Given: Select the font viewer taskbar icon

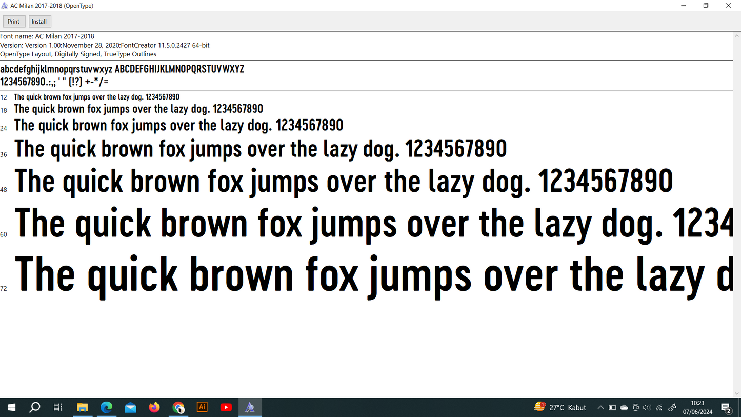Looking at the screenshot, I should pos(250,407).
